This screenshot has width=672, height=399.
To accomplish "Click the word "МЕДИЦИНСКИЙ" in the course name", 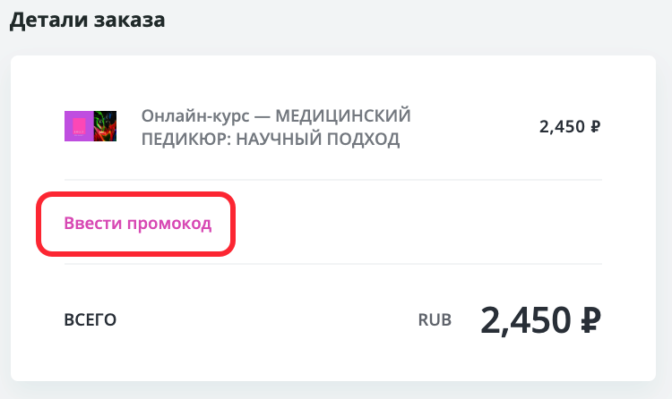I will pos(343,115).
